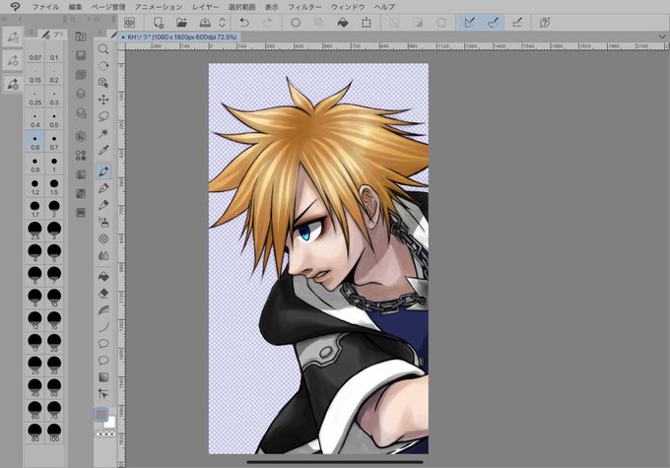This screenshot has width=670, height=468.
Task: Open the 選択範囲 menu
Action: (241, 7)
